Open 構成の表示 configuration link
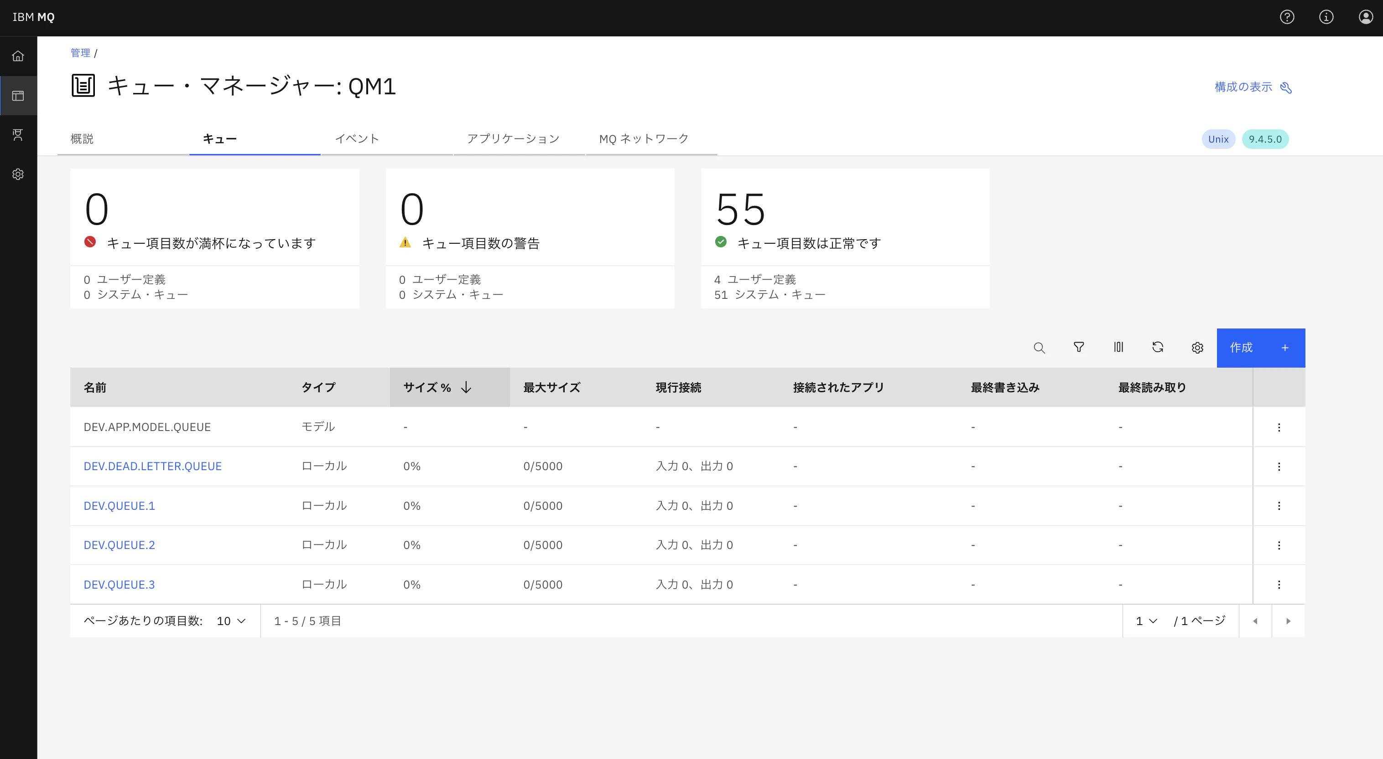The width and height of the screenshot is (1383, 759). coord(1253,87)
